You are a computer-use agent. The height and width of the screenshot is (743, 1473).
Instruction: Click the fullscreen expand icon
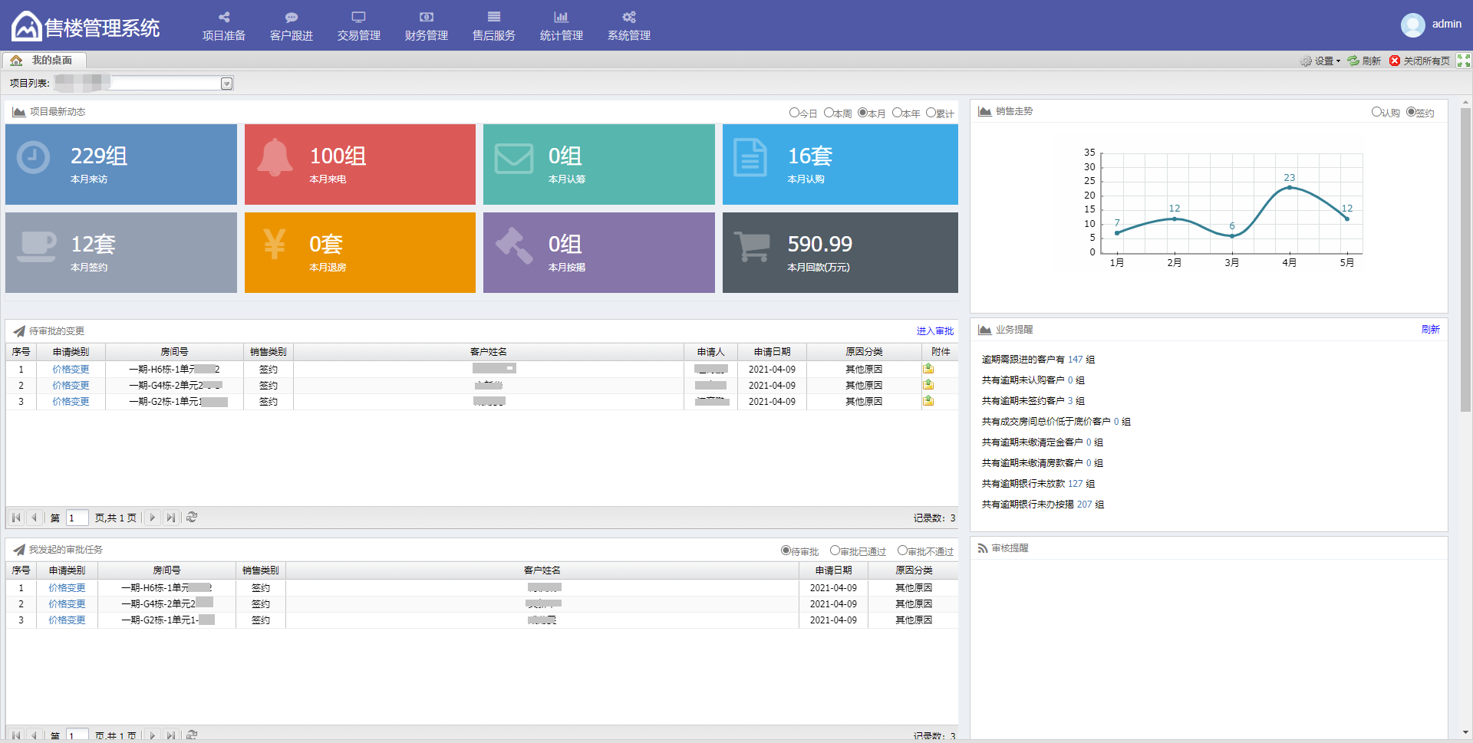1464,61
